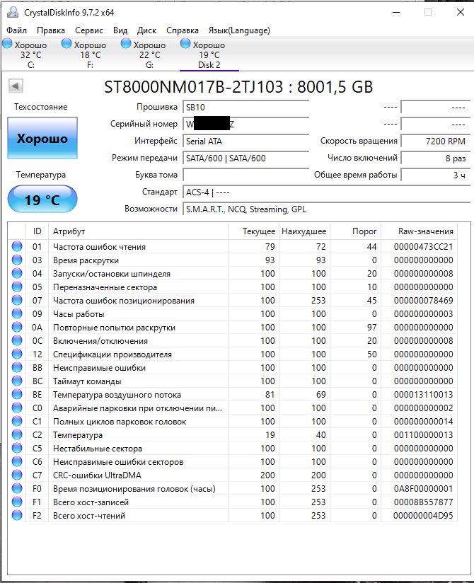Click raw value 00008B557877
Screen dimensions: 474x583
coord(423,502)
